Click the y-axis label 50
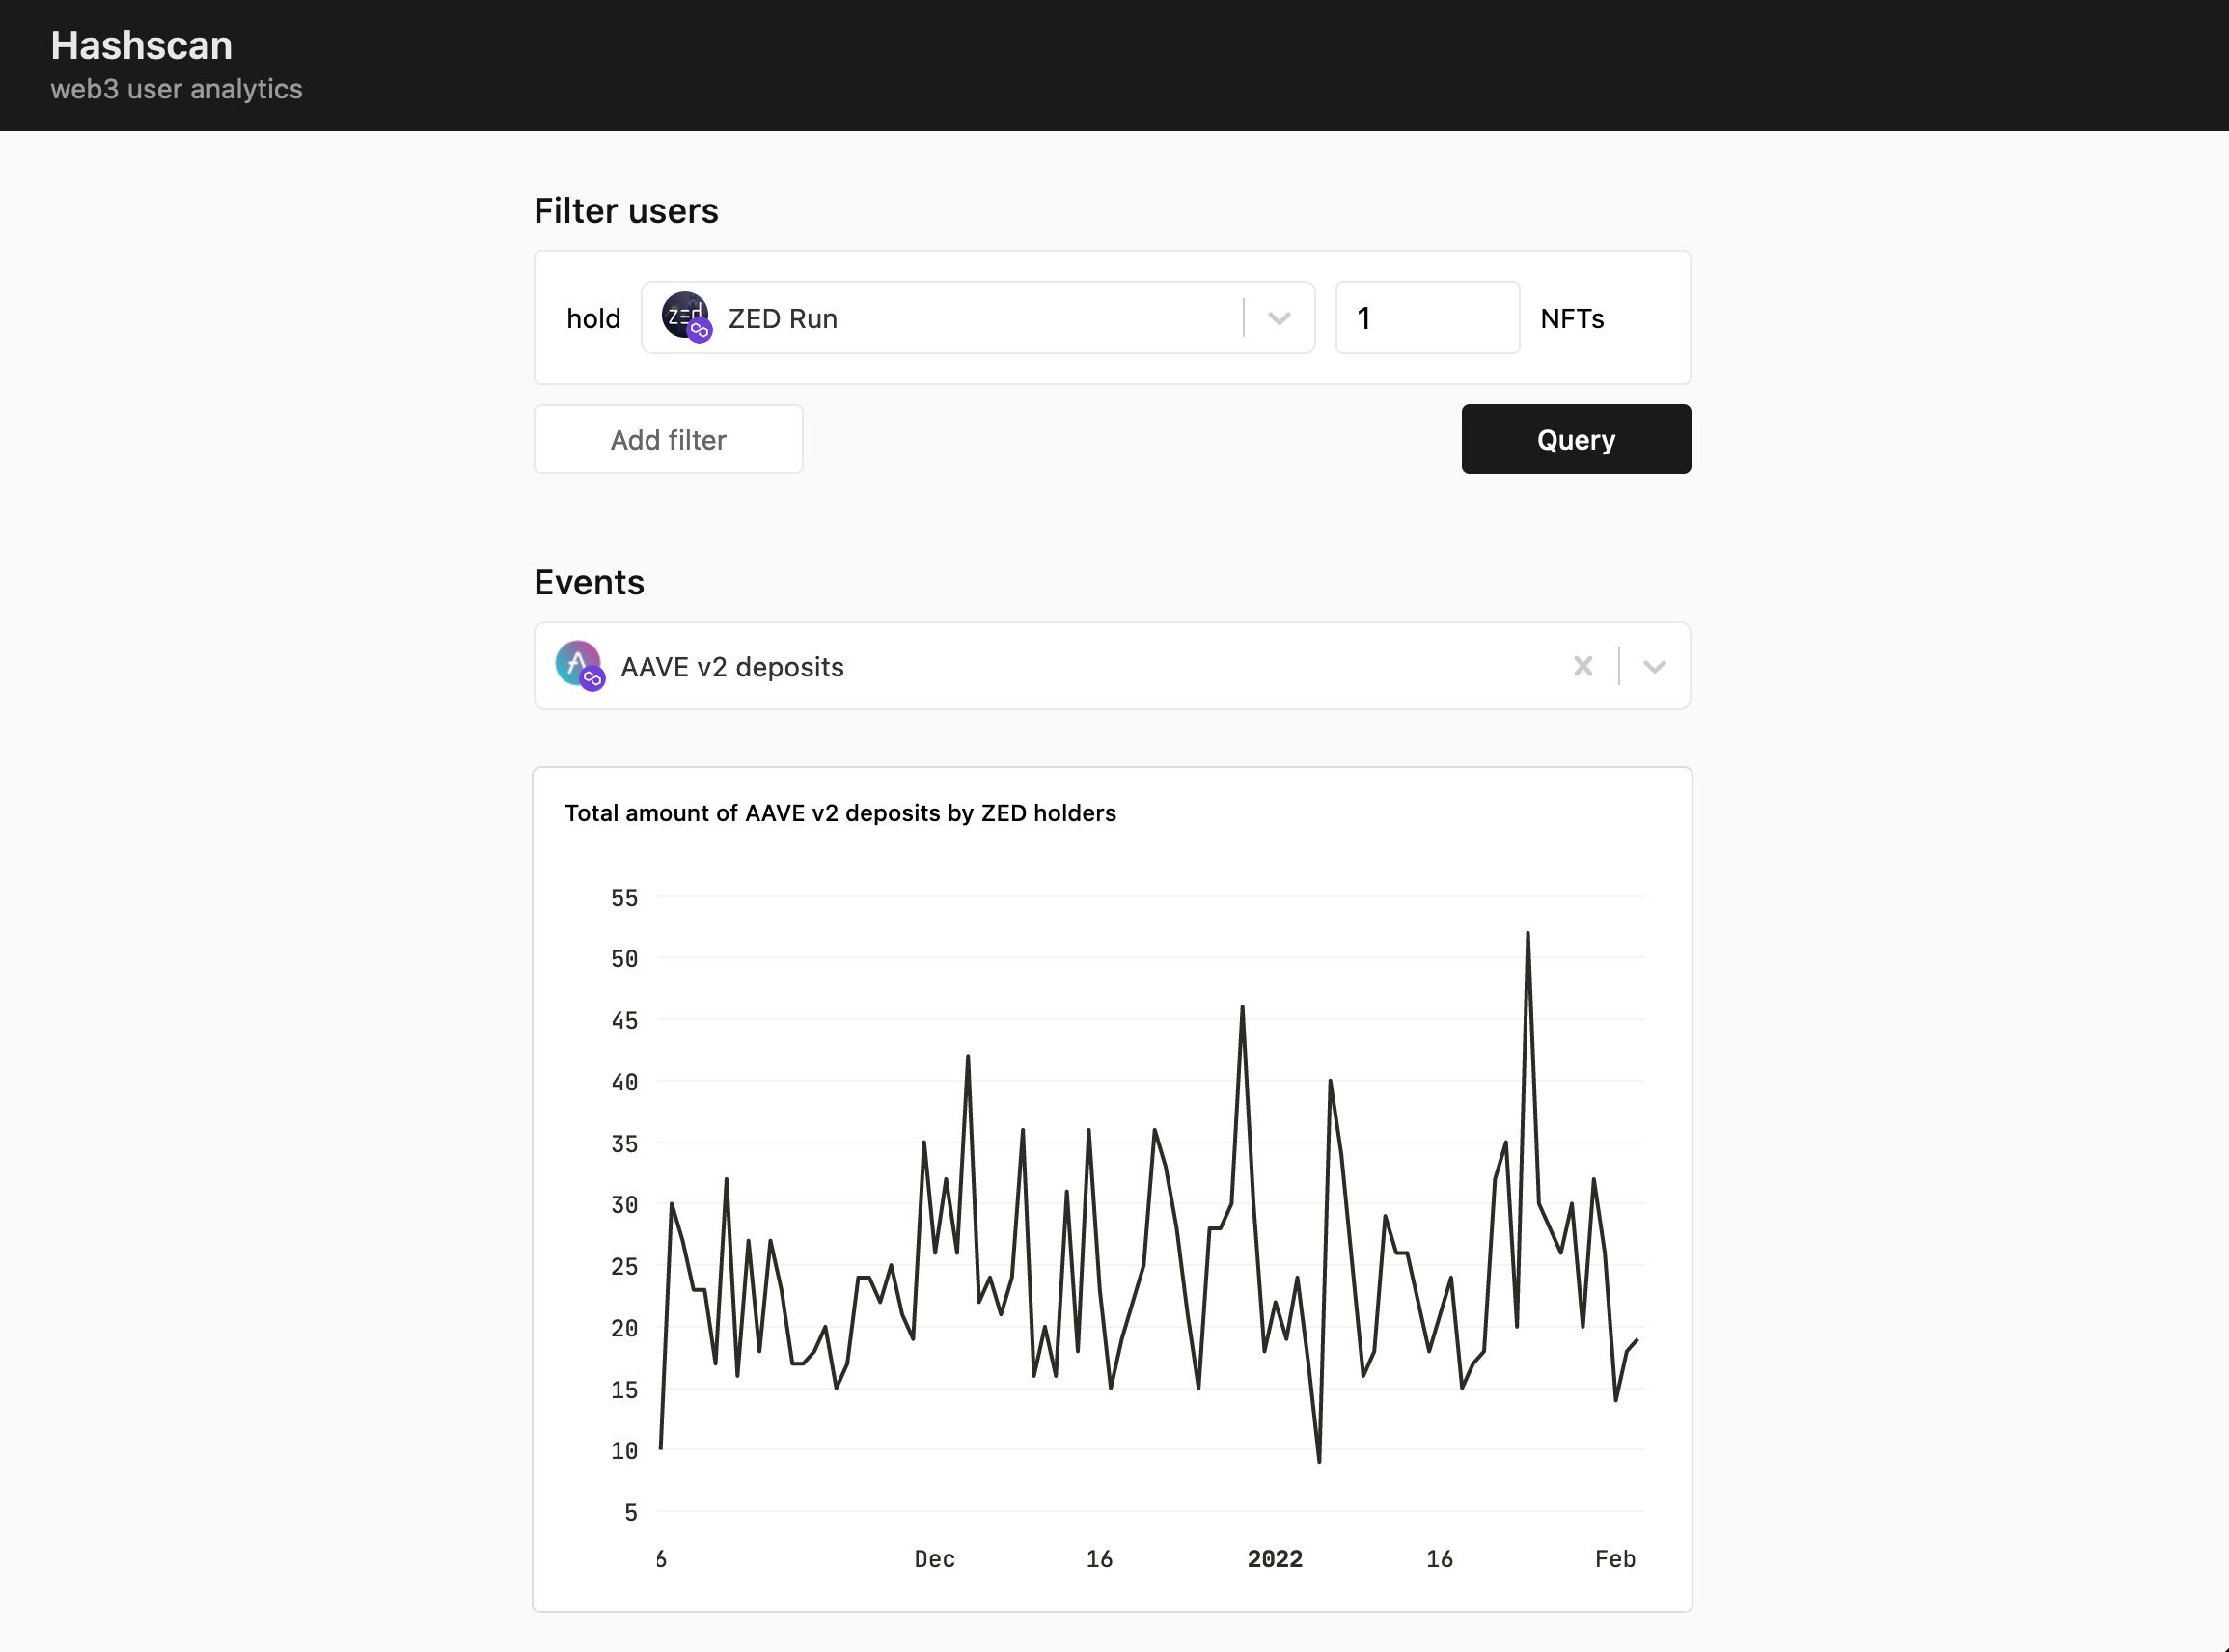 tap(624, 959)
